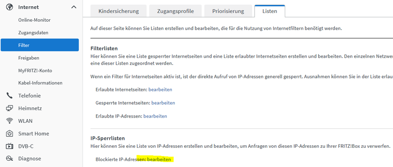Viewport: 393px width, 167px height.
Task: Go to Zugangsdaten in the sidebar
Action: [33, 33]
